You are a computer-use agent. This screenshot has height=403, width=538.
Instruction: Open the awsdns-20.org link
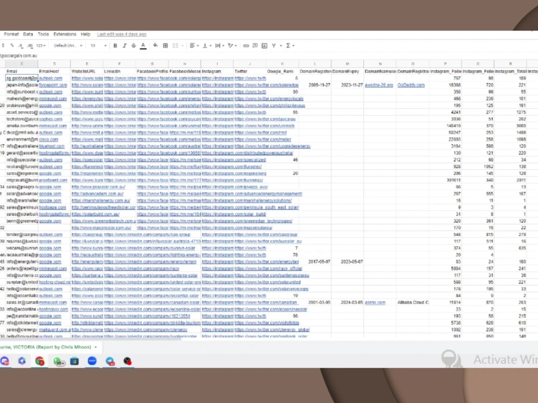pyautogui.click(x=379, y=85)
